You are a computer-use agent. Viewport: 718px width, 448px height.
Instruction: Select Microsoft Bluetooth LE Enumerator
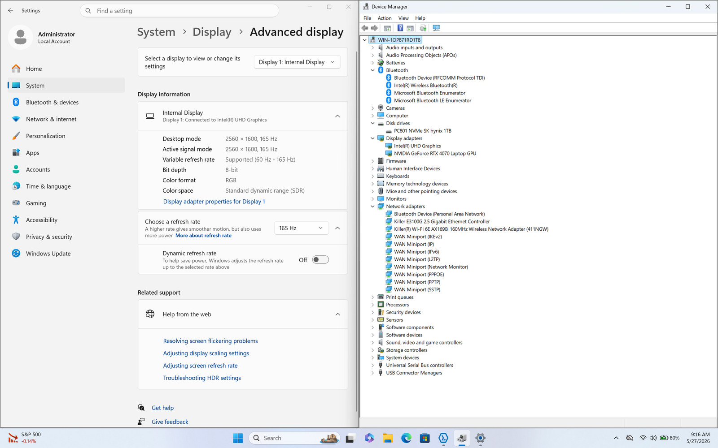point(433,100)
